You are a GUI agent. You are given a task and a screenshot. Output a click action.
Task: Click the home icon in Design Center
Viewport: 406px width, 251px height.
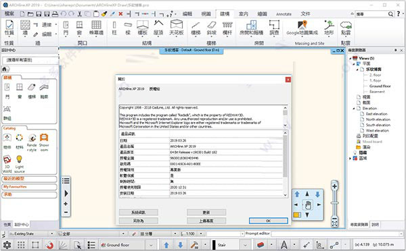(x=5, y=69)
